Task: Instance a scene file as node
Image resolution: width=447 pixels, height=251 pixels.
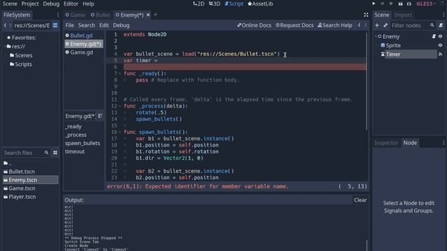Action: tap(385, 26)
